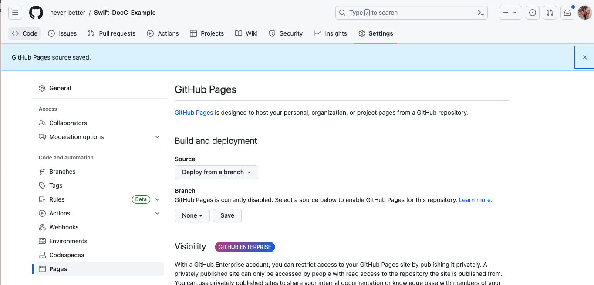
Task: Click Swift-DocC-Example repository name
Action: click(125, 13)
